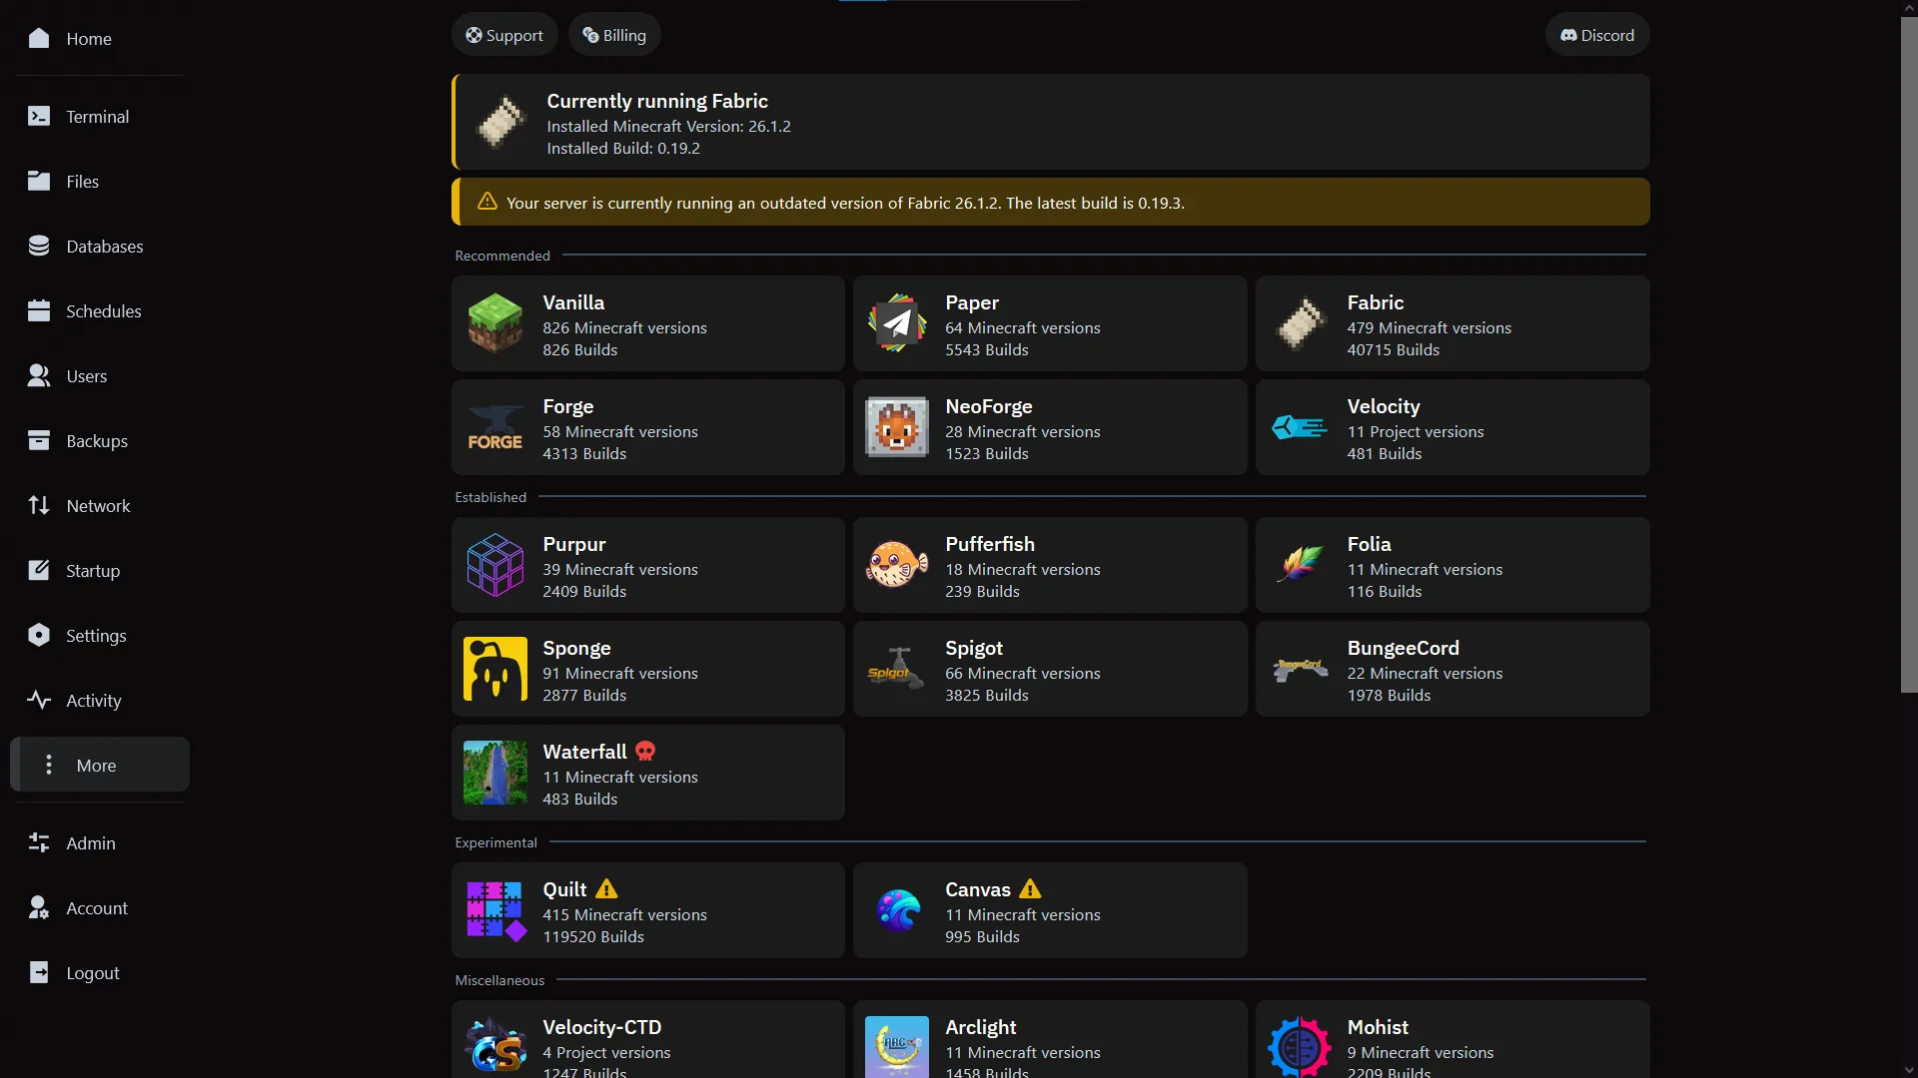The height and width of the screenshot is (1078, 1918).
Task: Click the Waterfall red skull deprecated icon
Action: pyautogui.click(x=645, y=752)
